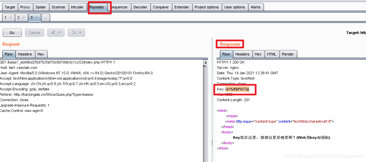Viewport: 366px width, 162px height.
Task: Add new Repeater tab via '...'
Action: click(45, 17)
